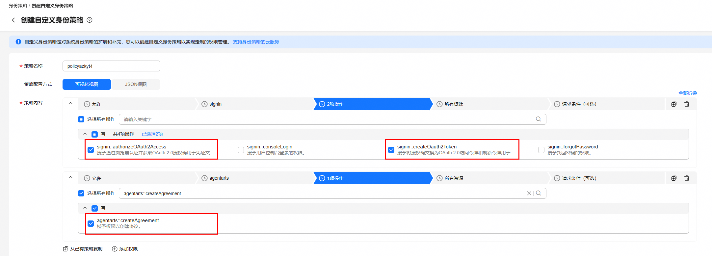Copy the agentarts permission block
Viewport: 712px width, 256px height.
tap(674, 178)
